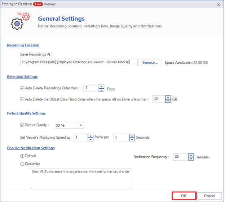
Task: Click the Seconds value input field
Action: pos(121,138)
